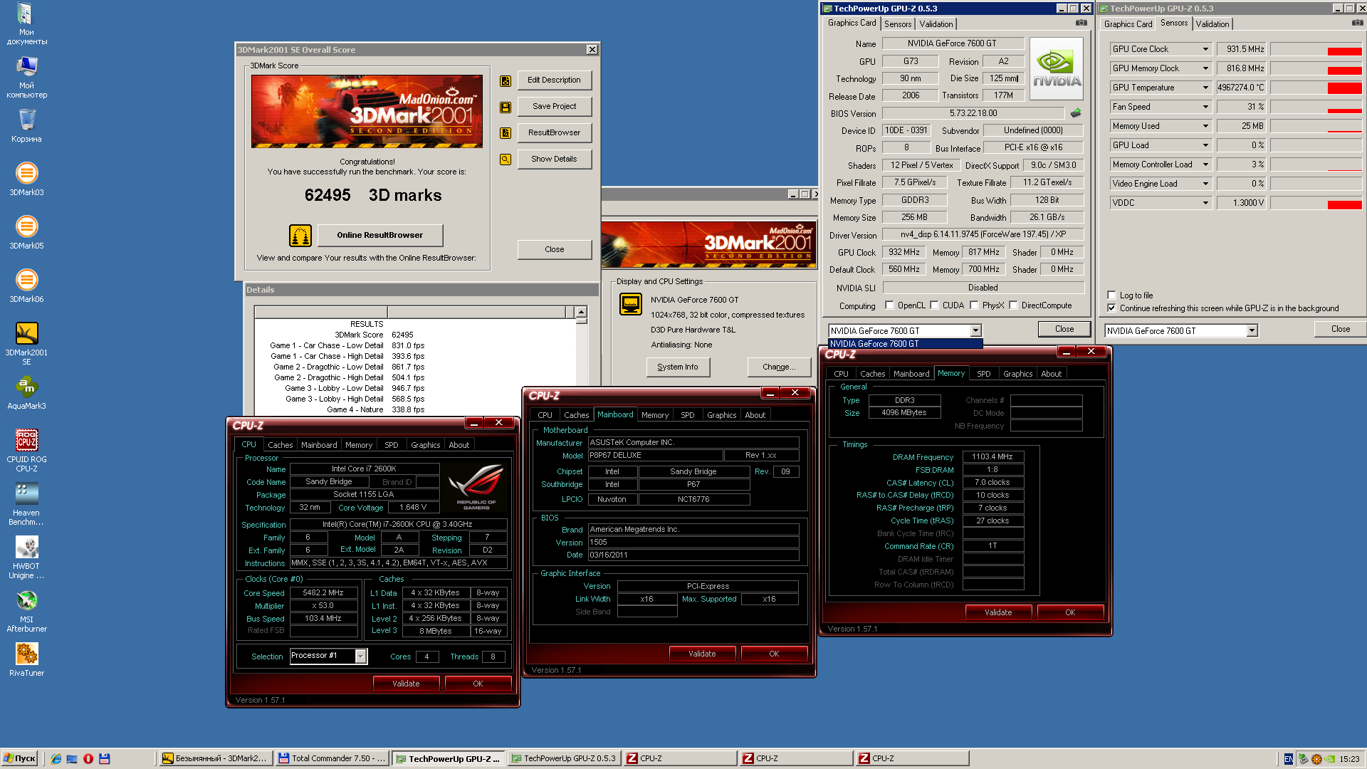Click the Online ResultBrowser button
This screenshot has width=1367, height=769.
[x=380, y=236]
